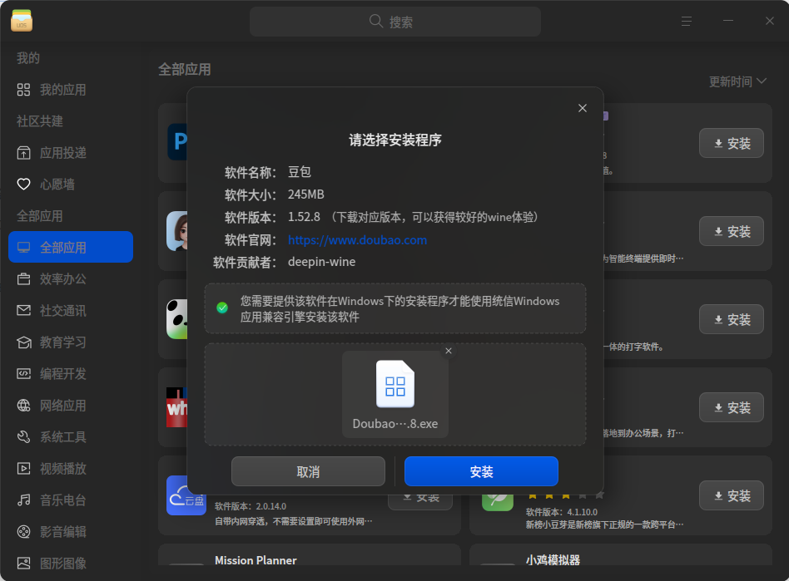Open the 我的应用 text label

click(63, 90)
